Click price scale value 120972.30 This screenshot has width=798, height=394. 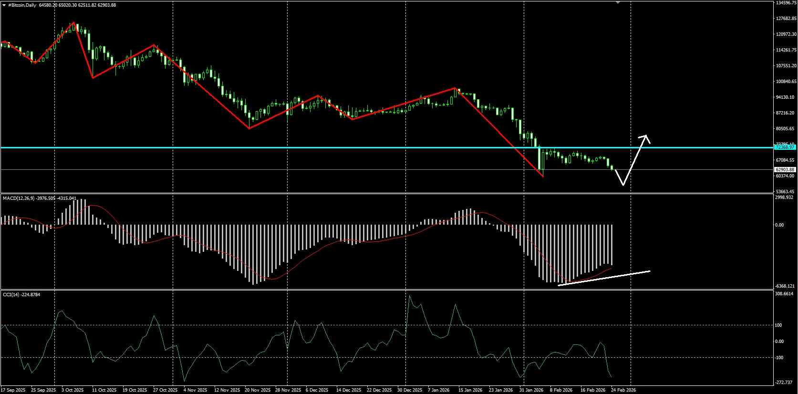pos(786,34)
